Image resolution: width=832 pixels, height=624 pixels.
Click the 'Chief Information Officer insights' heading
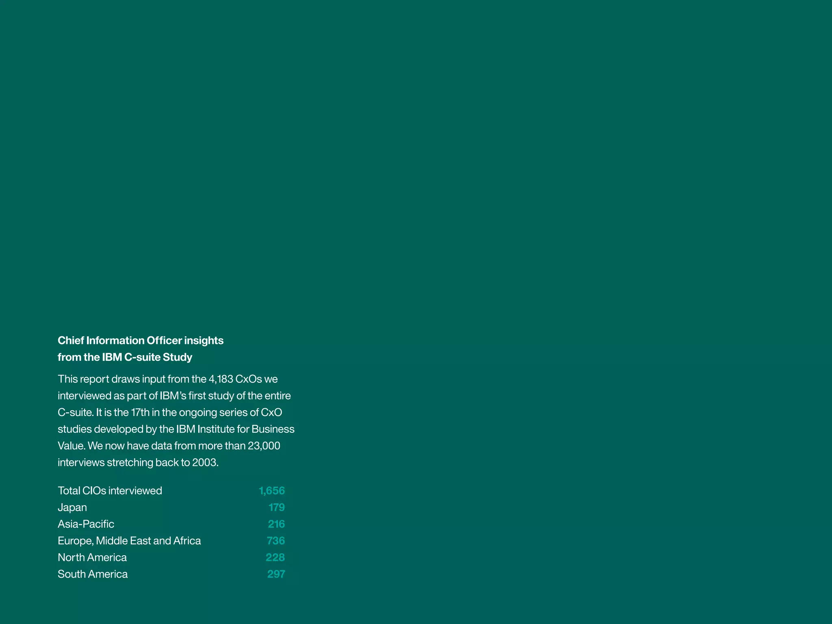tap(140, 340)
